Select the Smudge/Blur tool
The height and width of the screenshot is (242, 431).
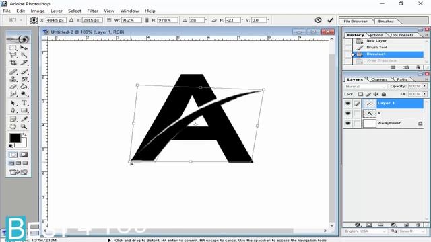[x=13, y=94]
